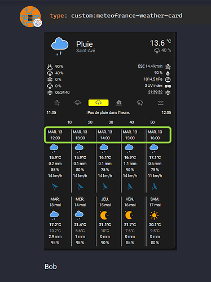This screenshot has height=282, width=211.
Task: Click the sunny icon for 17 mai
Action: coord(154,215)
